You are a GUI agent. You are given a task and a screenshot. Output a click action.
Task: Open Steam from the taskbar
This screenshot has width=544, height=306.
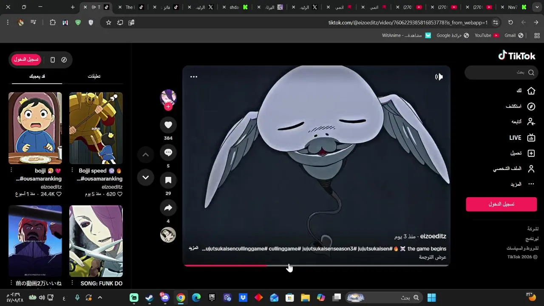(x=150, y=297)
